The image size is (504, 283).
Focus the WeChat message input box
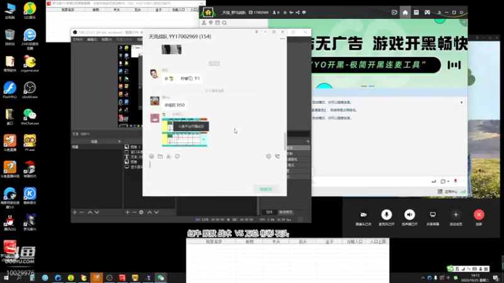click(x=214, y=172)
